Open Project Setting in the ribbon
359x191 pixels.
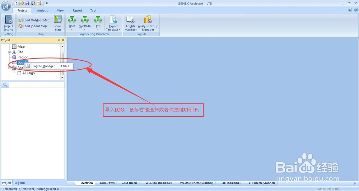(9, 23)
